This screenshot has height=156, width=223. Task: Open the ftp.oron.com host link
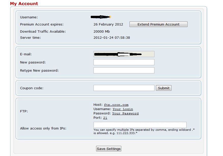(x=116, y=105)
